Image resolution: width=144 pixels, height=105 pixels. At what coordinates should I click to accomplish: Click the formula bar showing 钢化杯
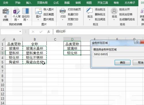click(x=98, y=31)
